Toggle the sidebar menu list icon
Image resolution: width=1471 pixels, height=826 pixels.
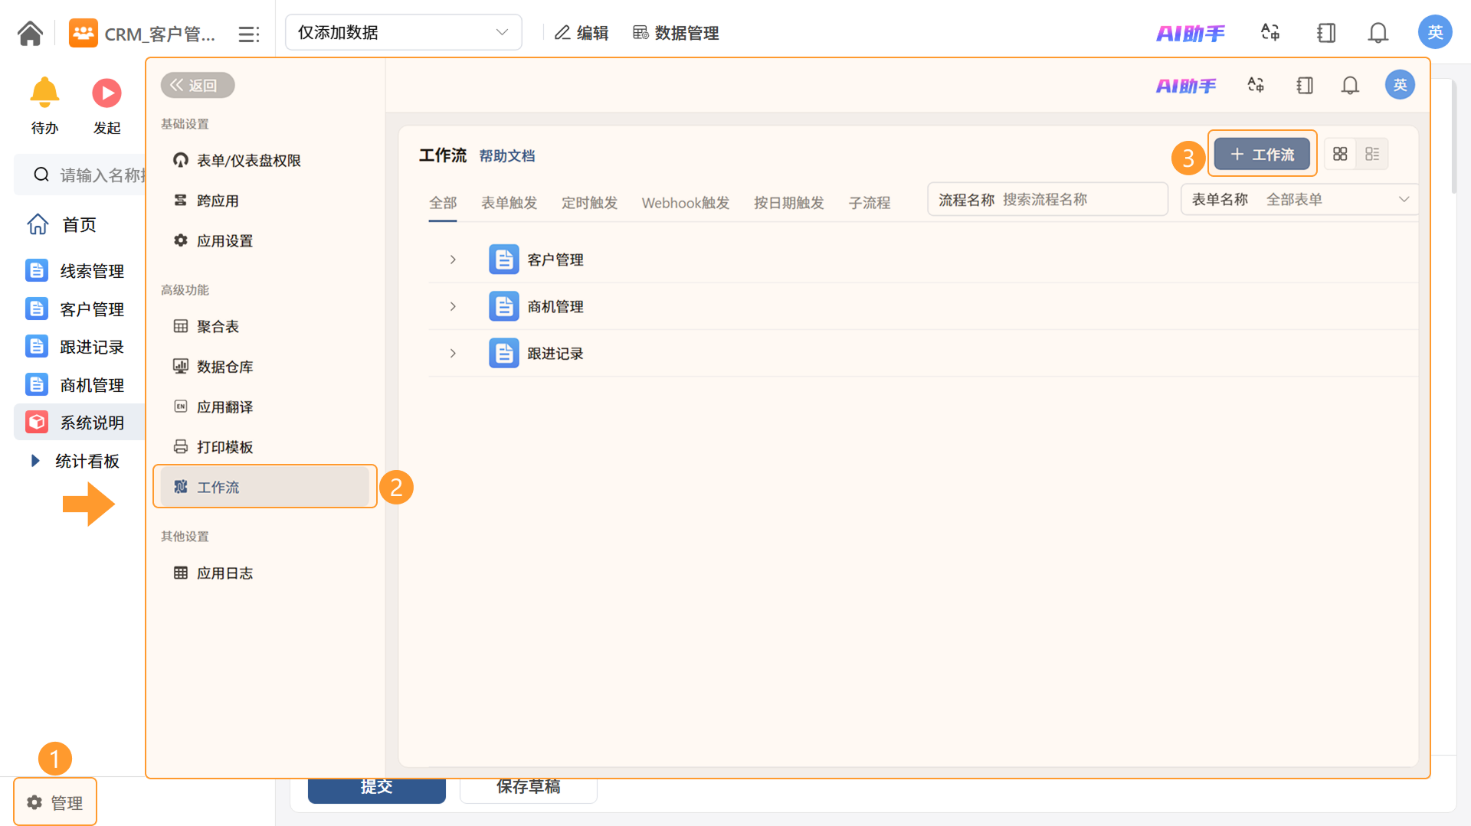point(248,34)
